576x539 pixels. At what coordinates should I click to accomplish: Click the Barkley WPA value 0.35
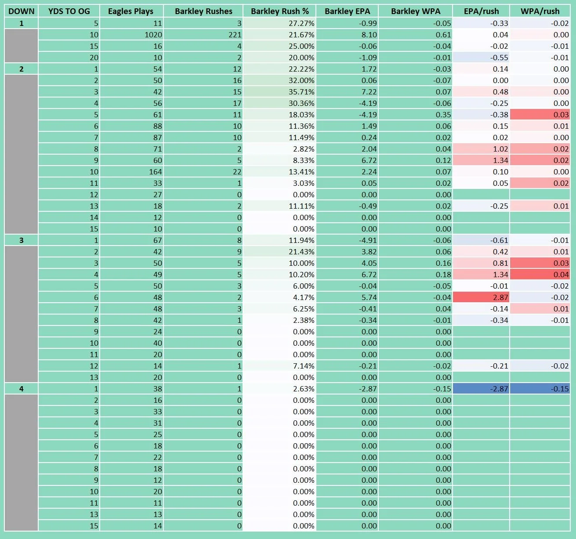(x=415, y=115)
